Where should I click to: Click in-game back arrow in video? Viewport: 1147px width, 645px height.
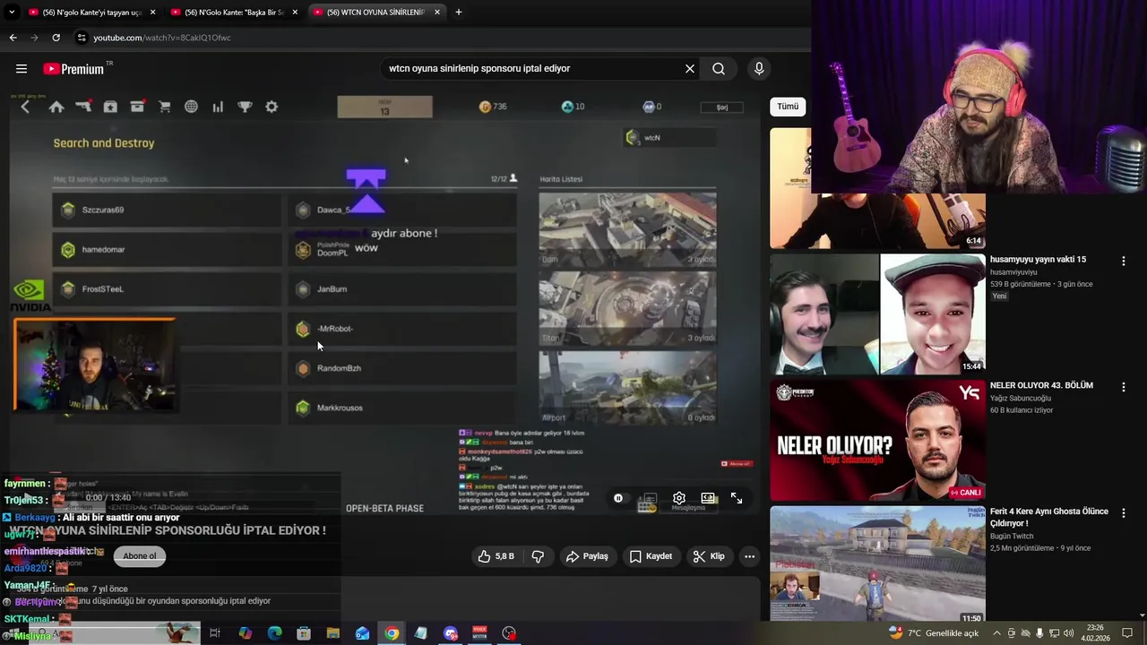tap(25, 107)
